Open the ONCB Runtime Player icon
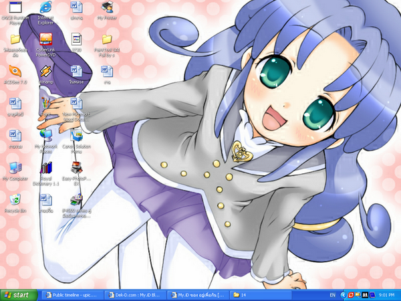Screen dimensions: 401x301 coord(15,7)
